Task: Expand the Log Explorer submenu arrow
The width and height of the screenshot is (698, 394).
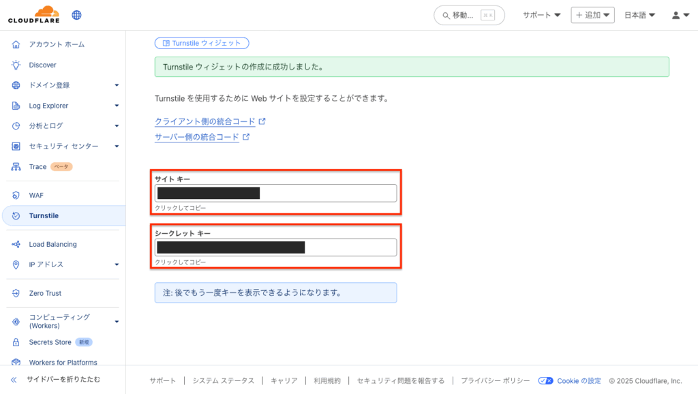Action: pyautogui.click(x=117, y=106)
